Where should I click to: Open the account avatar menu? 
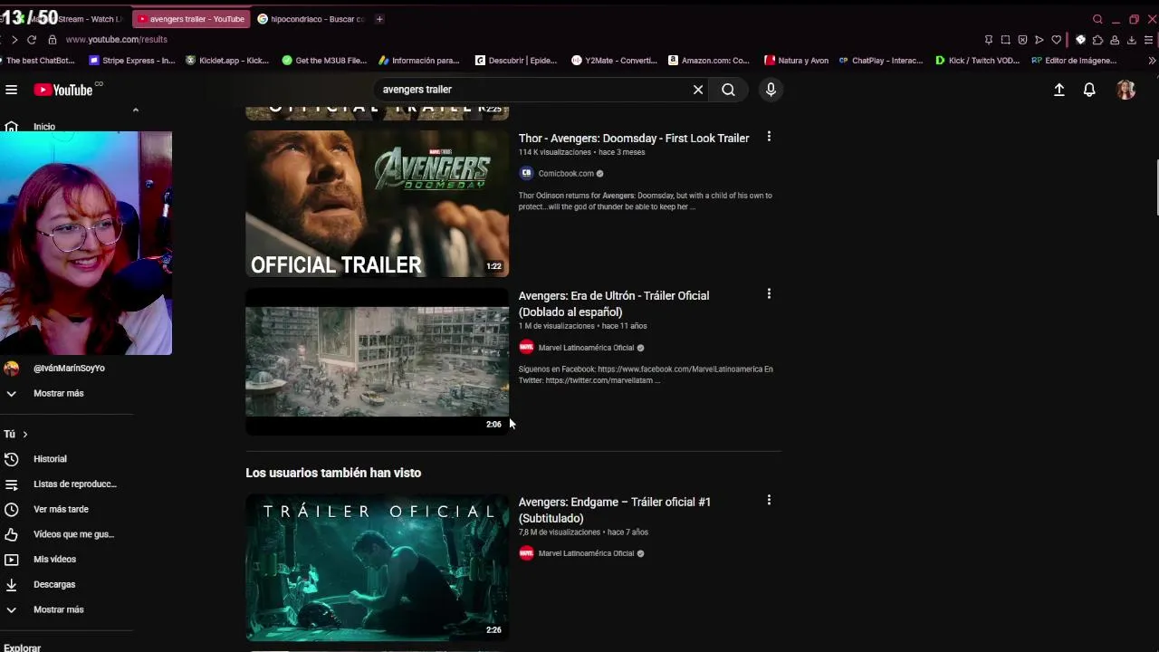pyautogui.click(x=1125, y=90)
